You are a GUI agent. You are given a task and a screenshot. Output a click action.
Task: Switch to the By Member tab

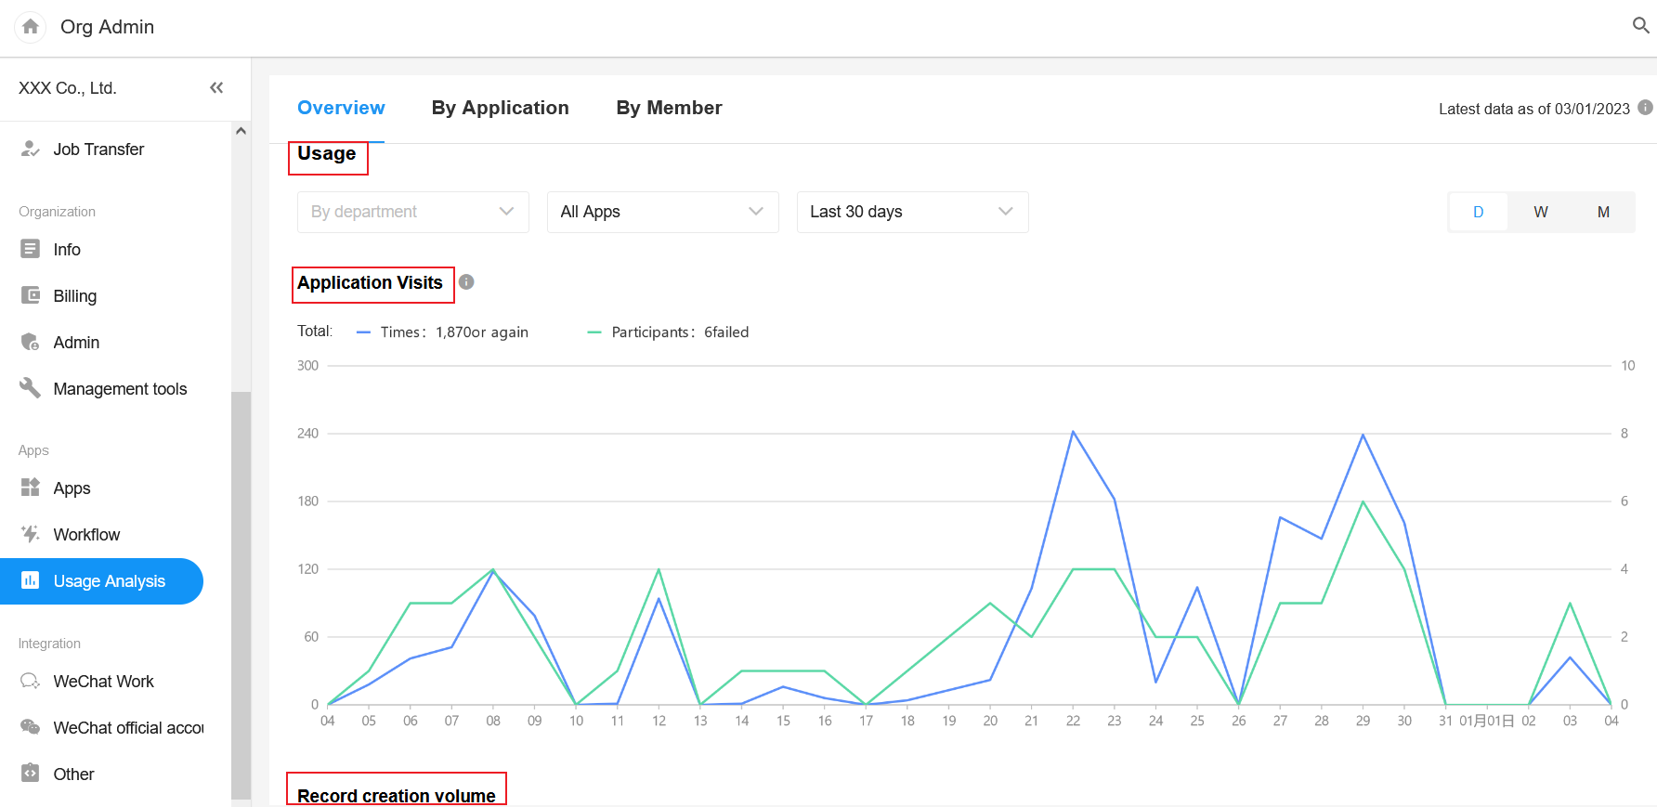[668, 109]
